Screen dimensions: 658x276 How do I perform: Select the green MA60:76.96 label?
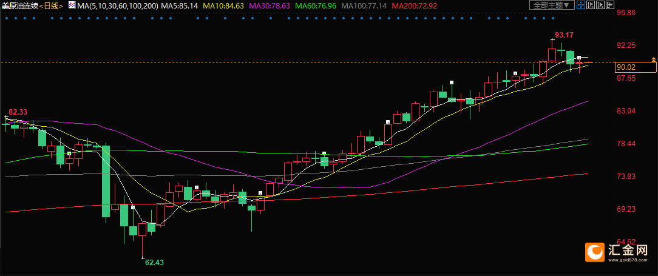(x=316, y=6)
